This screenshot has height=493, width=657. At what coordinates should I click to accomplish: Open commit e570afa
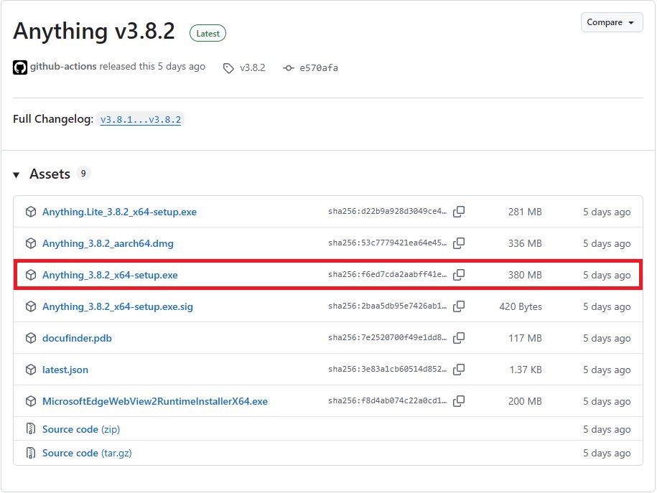pyautogui.click(x=319, y=68)
